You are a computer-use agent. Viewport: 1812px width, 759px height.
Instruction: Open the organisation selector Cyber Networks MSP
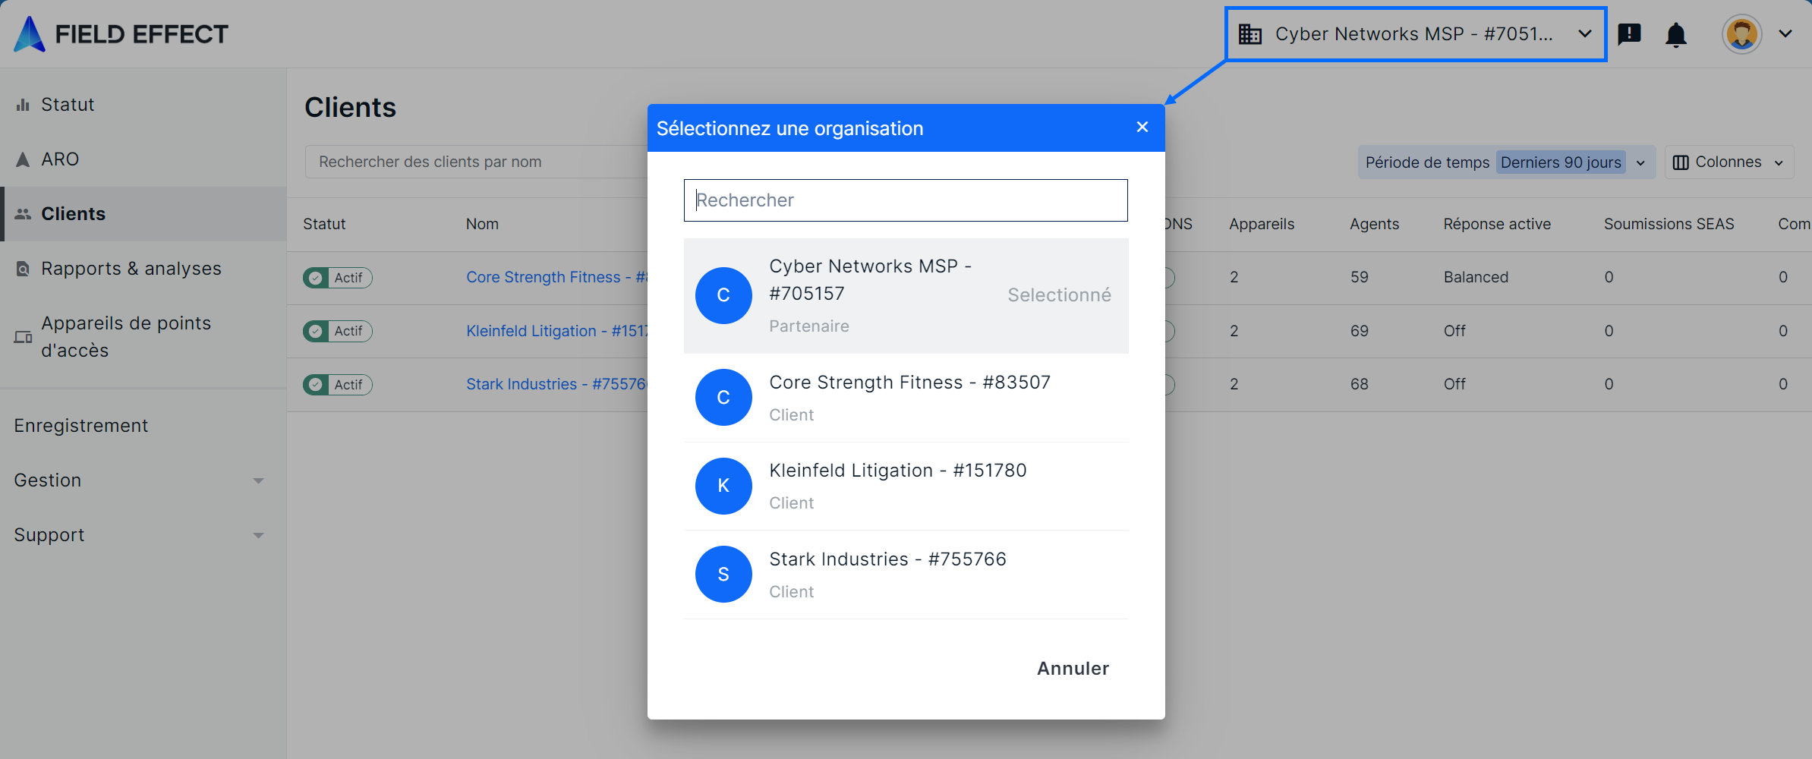tap(1416, 34)
